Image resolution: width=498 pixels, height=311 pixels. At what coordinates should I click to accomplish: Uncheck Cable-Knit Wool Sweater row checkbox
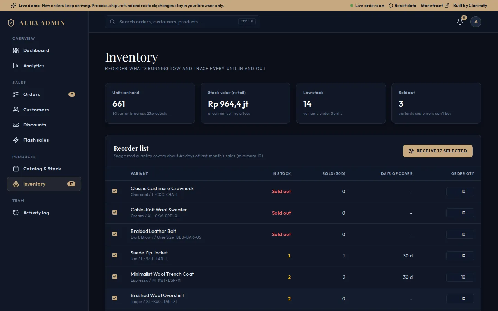tap(115, 213)
